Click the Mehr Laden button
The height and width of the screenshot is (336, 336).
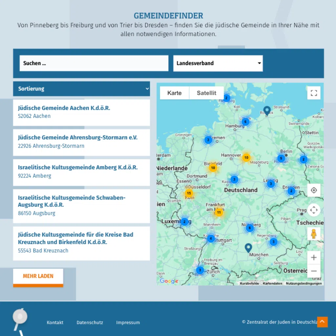coord(38,276)
